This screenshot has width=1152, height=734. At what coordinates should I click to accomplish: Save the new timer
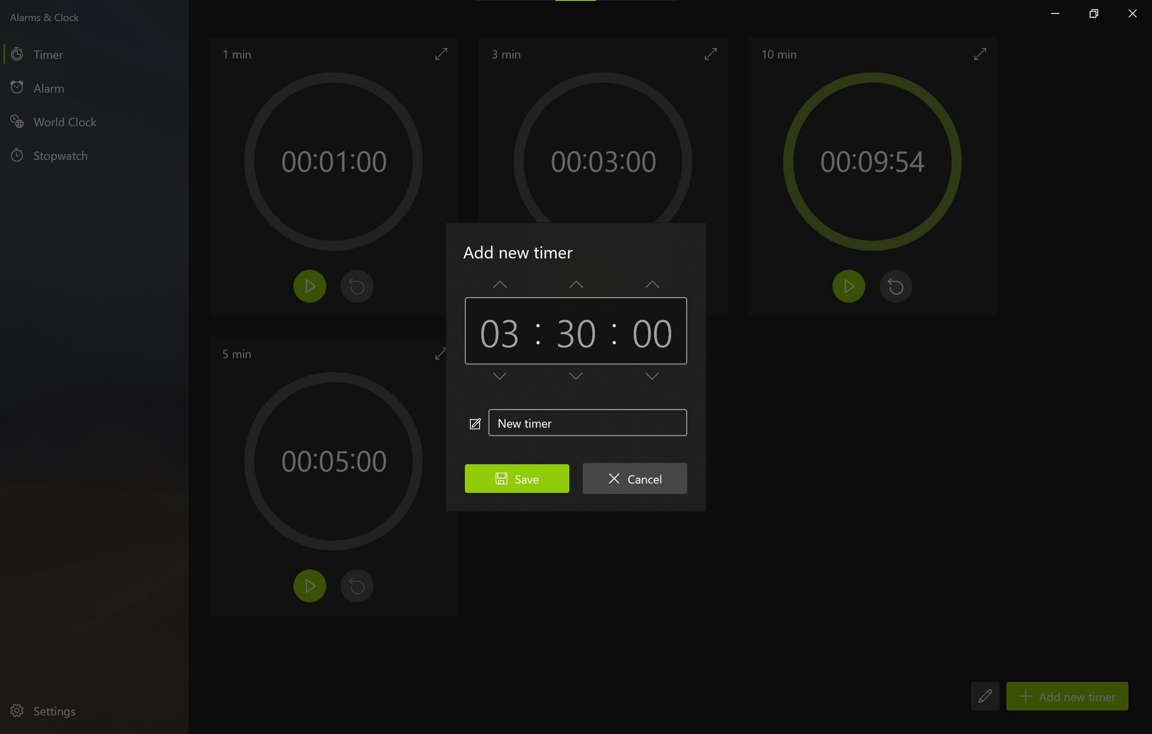tap(516, 479)
